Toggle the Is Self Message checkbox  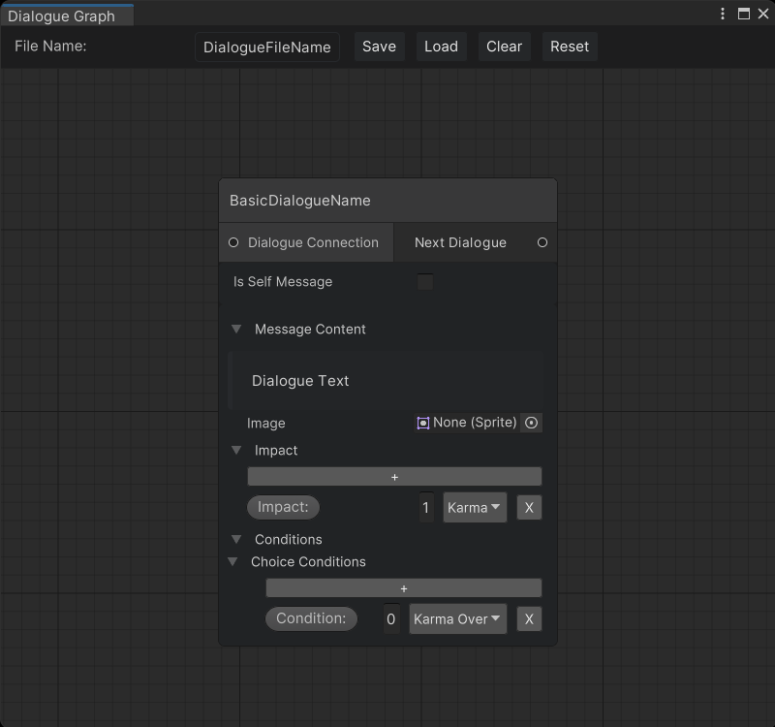point(424,282)
